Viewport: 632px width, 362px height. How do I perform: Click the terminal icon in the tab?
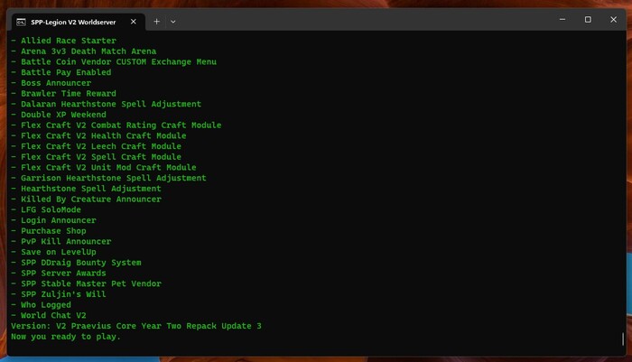[21, 23]
